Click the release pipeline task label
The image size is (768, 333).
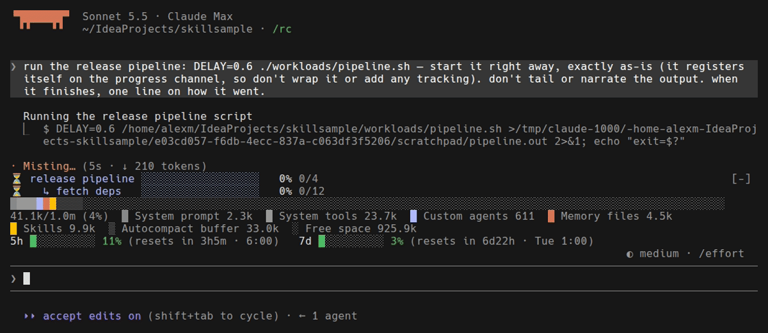coord(82,179)
